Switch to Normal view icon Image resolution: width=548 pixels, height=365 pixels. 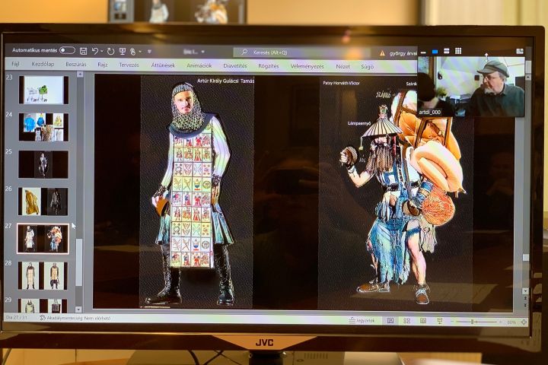[x=390, y=321]
